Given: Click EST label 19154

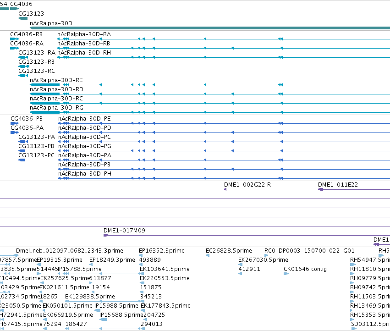Looking at the screenshot, I should coord(101,288).
